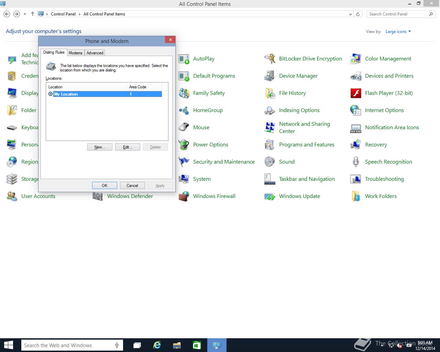This screenshot has width=440, height=352.
Task: Open the System icon
Action: tap(184, 179)
